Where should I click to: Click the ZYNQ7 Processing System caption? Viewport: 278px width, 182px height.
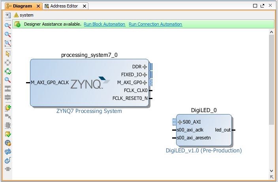[x=89, y=111]
